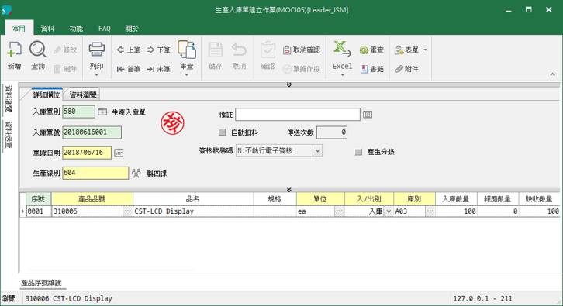Click the 修改 edit pencil button
This screenshot has width=563, height=306.
(x=65, y=50)
